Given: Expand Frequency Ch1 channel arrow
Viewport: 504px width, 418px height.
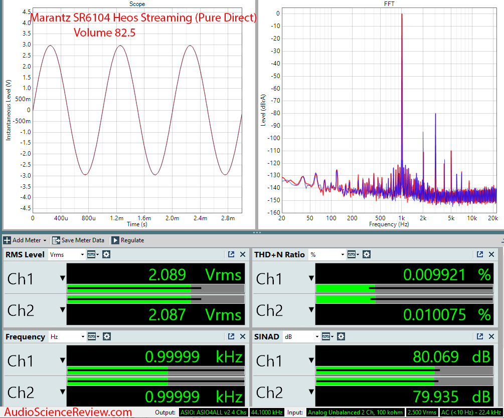Looking at the screenshot, I should coord(63,360).
